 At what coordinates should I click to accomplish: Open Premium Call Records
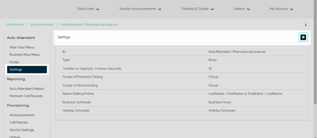[x=26, y=96]
